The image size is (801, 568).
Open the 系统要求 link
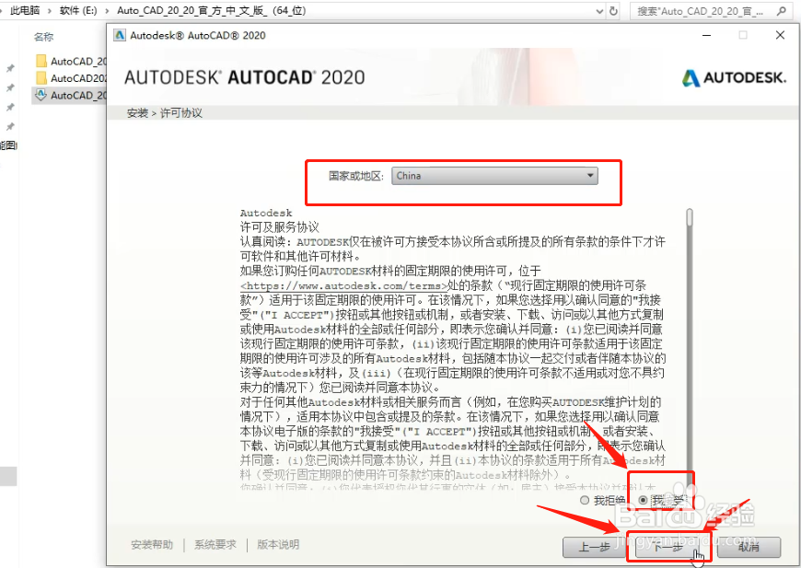tap(215, 544)
